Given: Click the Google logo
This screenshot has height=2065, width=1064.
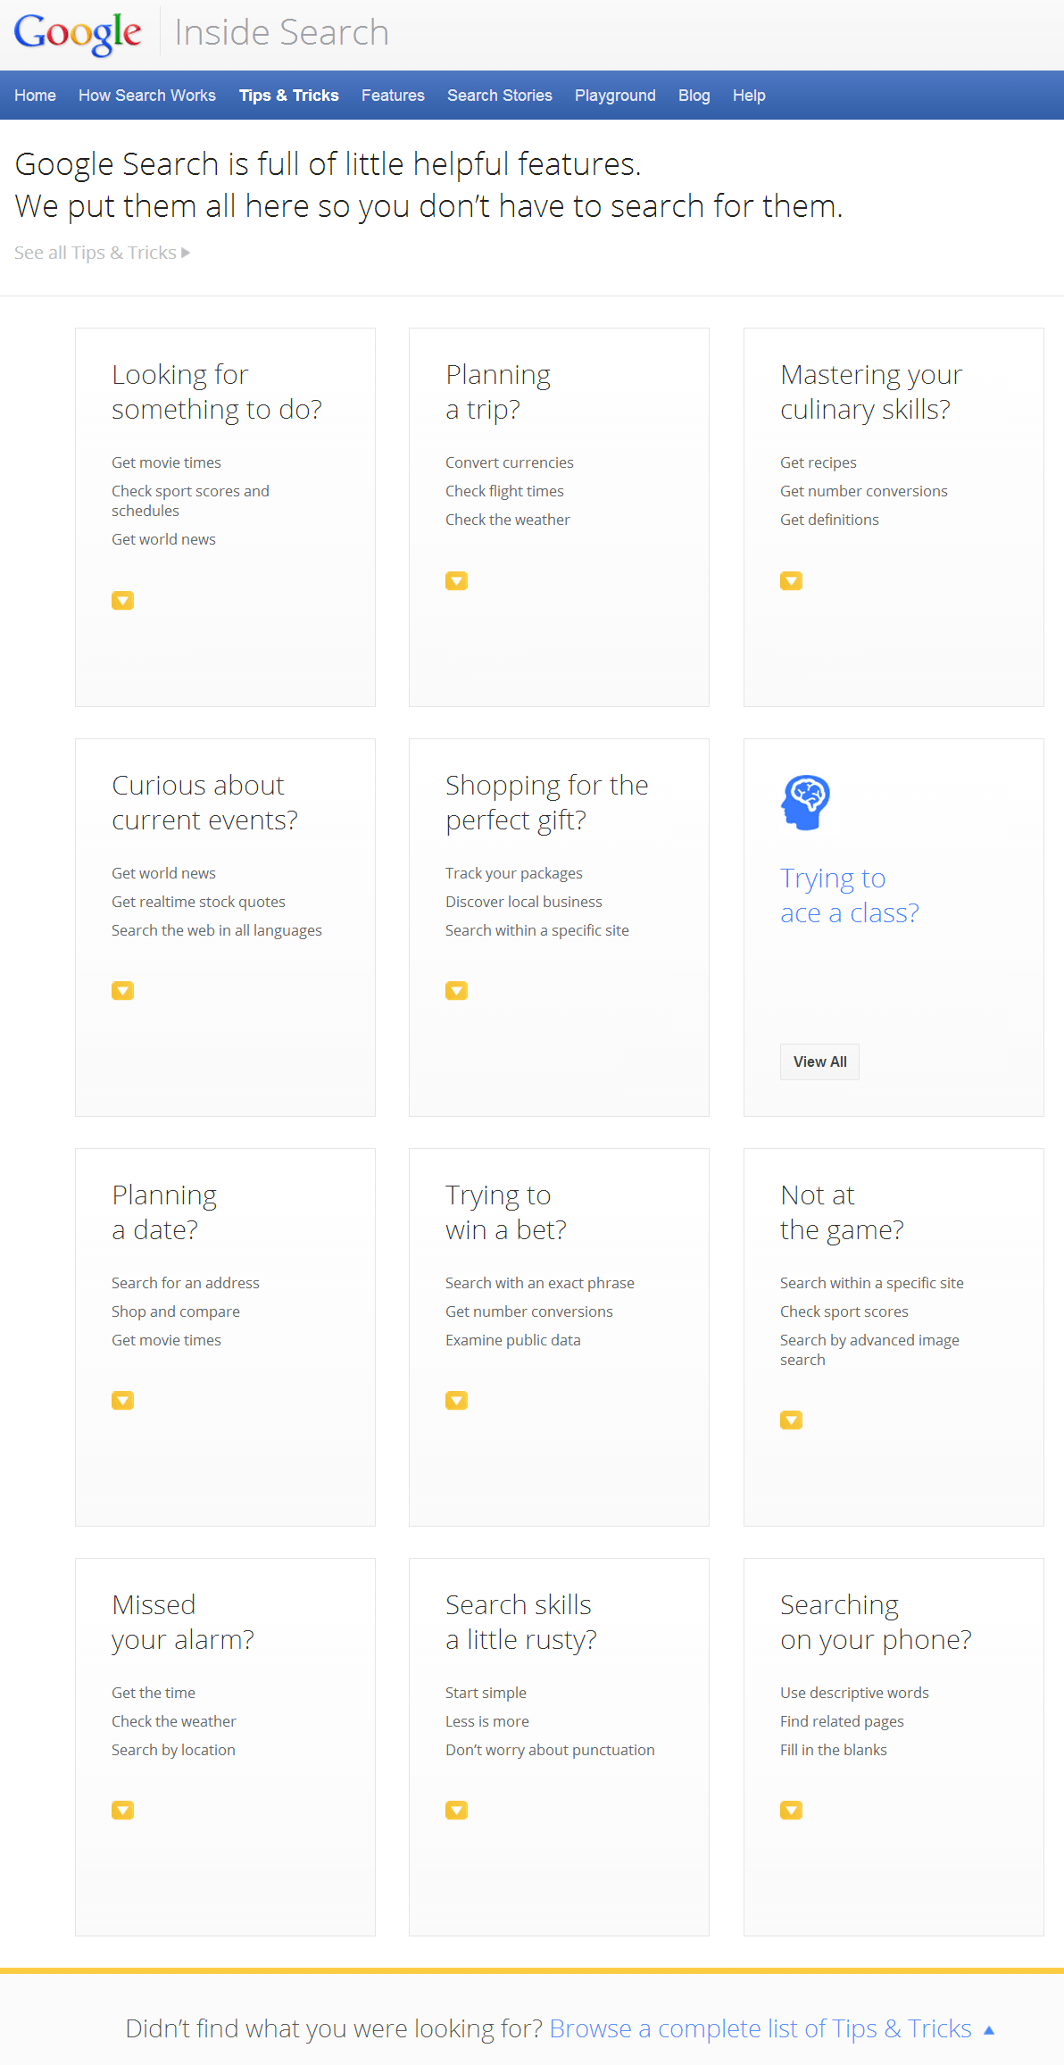Looking at the screenshot, I should 77,34.
